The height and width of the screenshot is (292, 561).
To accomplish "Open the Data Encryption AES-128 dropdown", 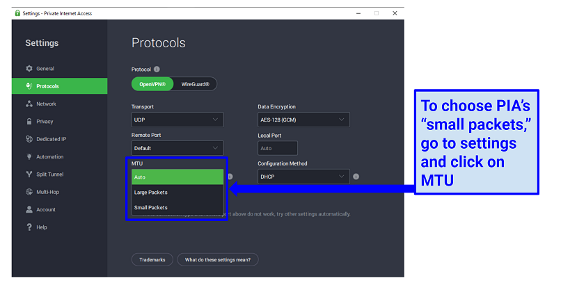I will coord(303,120).
